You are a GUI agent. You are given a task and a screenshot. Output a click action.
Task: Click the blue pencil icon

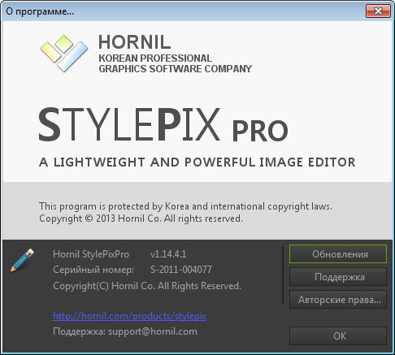[22, 260]
